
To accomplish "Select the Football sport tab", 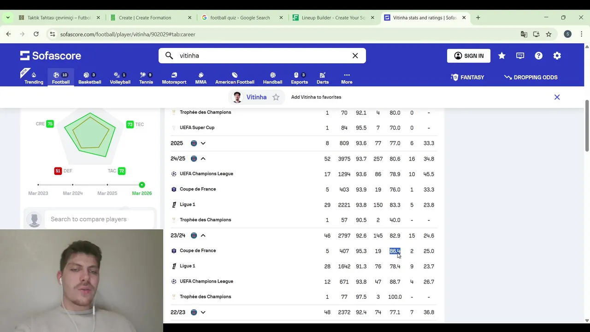I will coord(61,77).
